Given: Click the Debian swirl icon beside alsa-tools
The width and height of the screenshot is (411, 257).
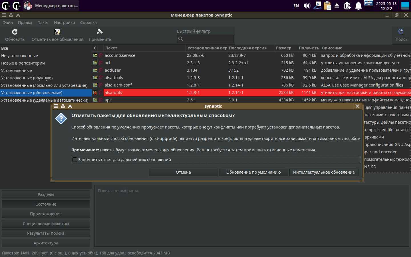Looking at the screenshot, I should coord(101,78).
